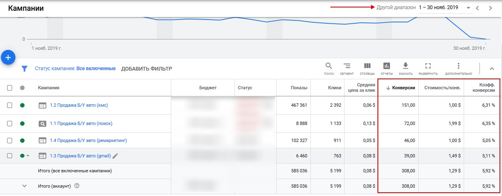Click the blue plus new campaign button
Image resolution: width=502 pixels, height=196 pixels.
coord(8,57)
